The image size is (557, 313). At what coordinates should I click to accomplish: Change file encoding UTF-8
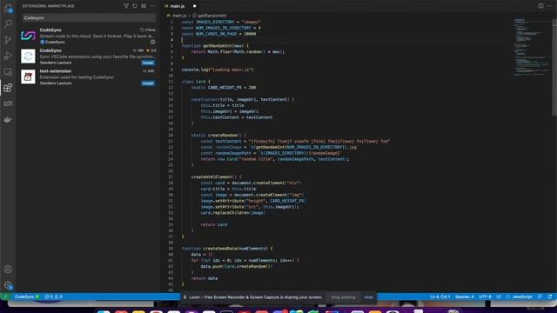pos(485,296)
